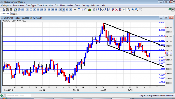This screenshot has width=175, height=99.
Task: Click the printer icon
Action: click(x=125, y=10)
